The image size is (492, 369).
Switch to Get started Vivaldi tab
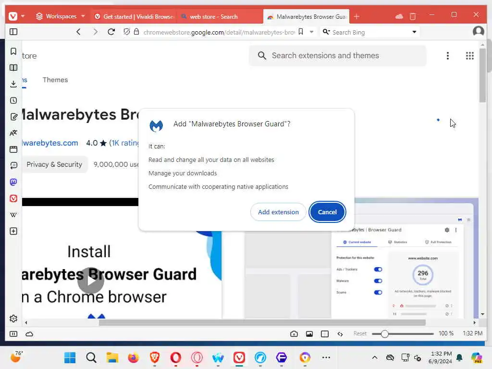pos(135,17)
